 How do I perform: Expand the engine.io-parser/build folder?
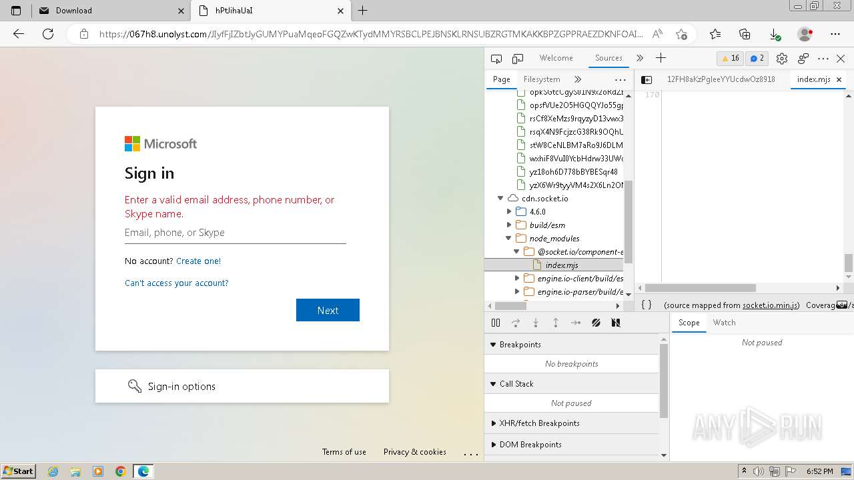[x=517, y=291]
